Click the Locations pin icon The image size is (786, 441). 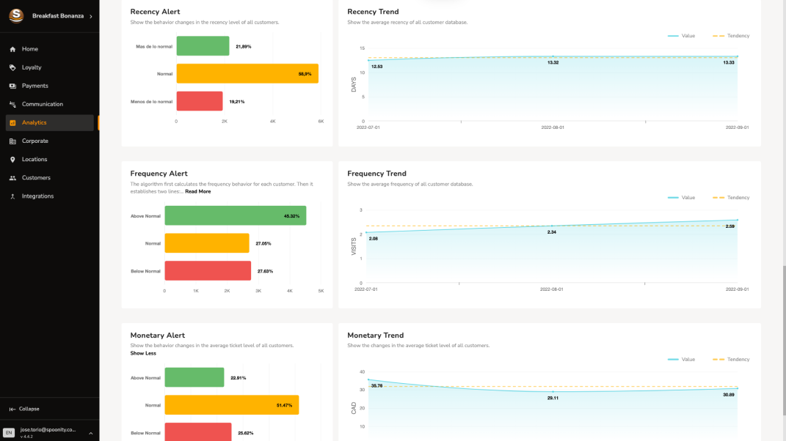pos(12,159)
